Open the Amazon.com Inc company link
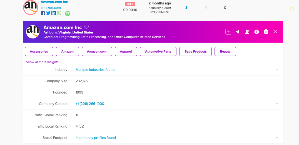The width and height of the screenshot is (299, 145). pyautogui.click(x=54, y=2)
